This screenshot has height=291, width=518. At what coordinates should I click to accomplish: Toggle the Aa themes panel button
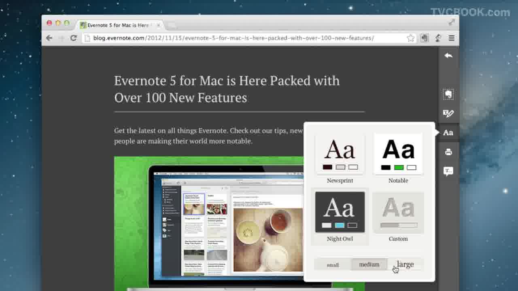pos(448,133)
